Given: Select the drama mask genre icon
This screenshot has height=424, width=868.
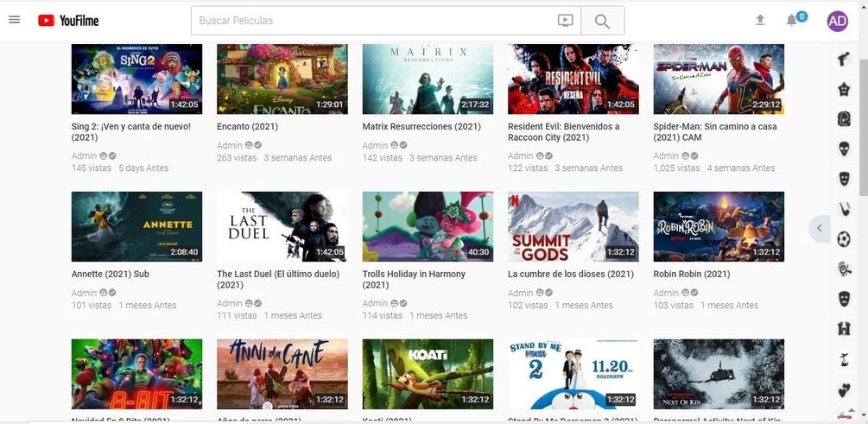Looking at the screenshot, I should pyautogui.click(x=844, y=298).
